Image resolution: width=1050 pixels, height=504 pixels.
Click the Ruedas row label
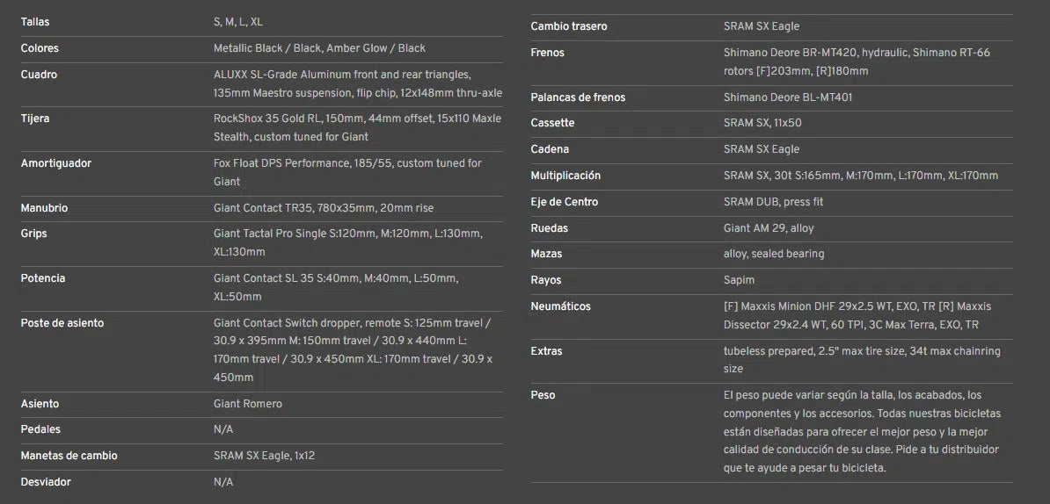tap(549, 228)
